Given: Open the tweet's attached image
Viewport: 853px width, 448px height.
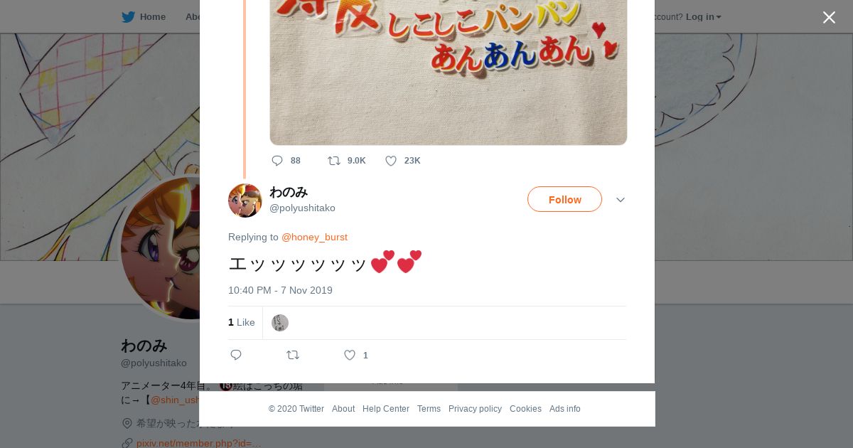Looking at the screenshot, I should coord(448,71).
